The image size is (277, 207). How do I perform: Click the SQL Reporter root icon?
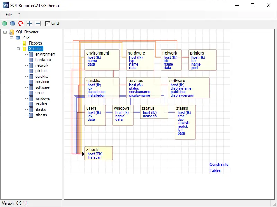point(12,32)
